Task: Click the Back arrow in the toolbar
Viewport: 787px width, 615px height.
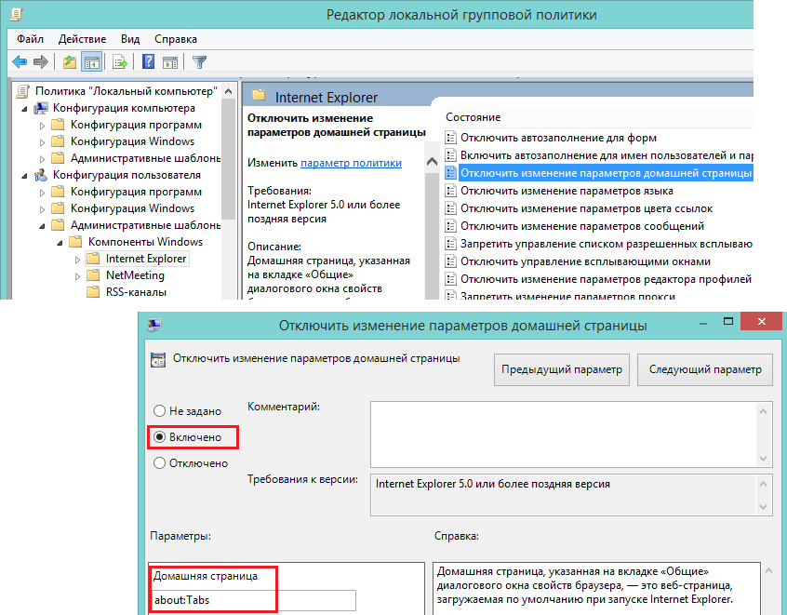Action: 20,62
